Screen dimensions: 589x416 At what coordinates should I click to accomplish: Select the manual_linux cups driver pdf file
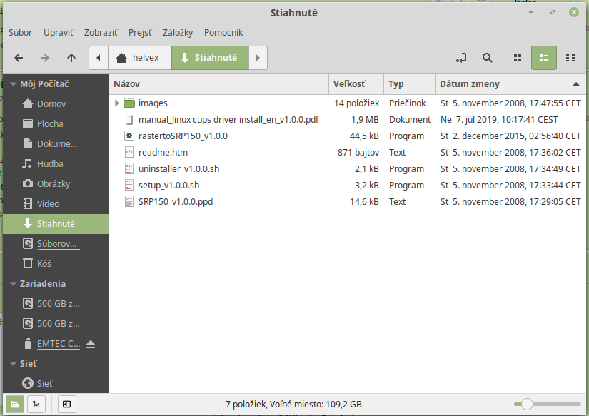(228, 120)
